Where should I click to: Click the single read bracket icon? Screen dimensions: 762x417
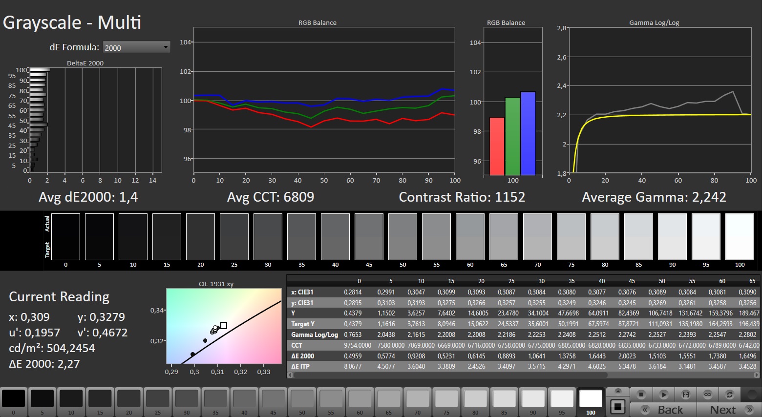tap(685, 394)
